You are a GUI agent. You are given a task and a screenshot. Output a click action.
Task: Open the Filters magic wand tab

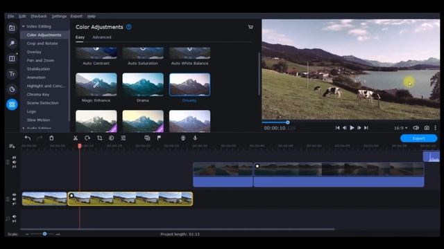click(x=12, y=43)
